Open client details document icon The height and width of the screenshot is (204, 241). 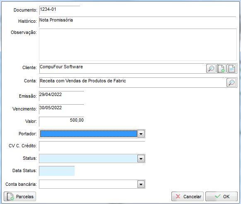(231, 68)
